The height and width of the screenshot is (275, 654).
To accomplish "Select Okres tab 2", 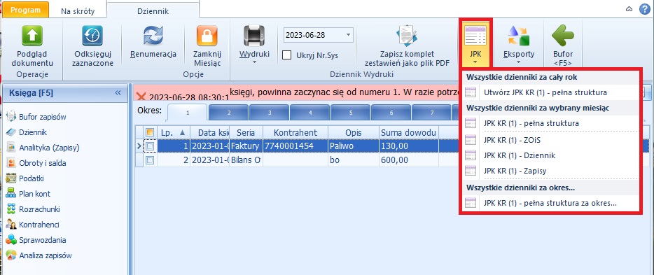I will 229,113.
